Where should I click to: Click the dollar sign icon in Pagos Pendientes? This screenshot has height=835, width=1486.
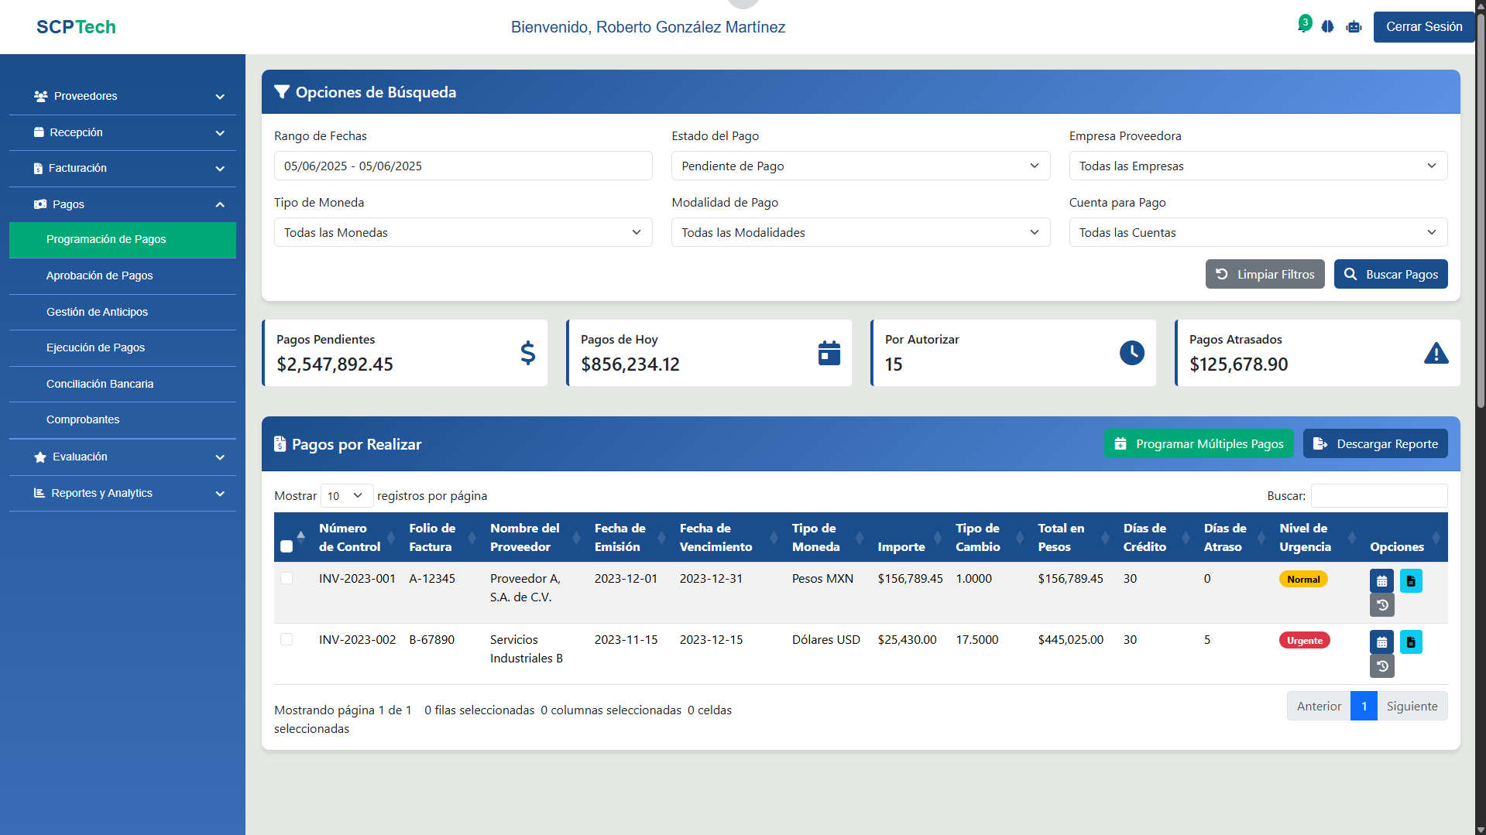click(x=527, y=353)
